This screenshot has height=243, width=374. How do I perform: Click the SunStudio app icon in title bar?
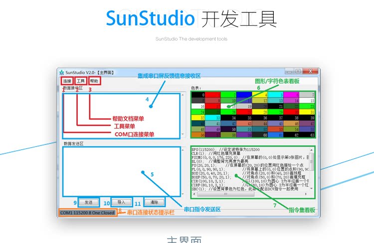tap(62, 72)
